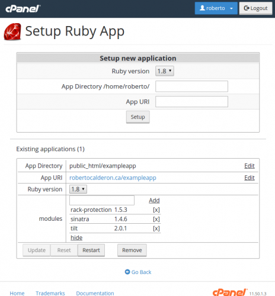The image size is (275, 296).
Task: Remove the rack-protection module
Action: (156, 210)
